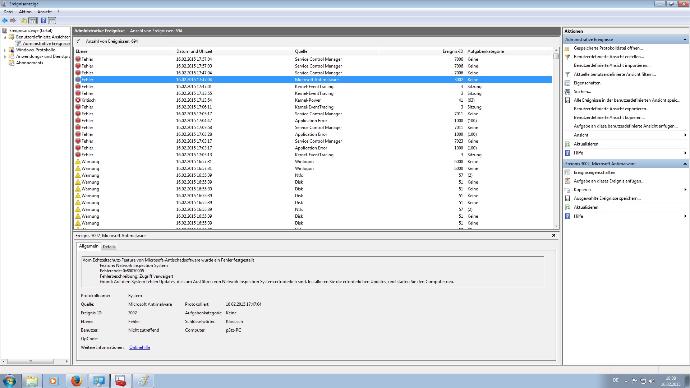Open the Onlinehilfe link
The width and height of the screenshot is (690, 388).
pos(140,347)
